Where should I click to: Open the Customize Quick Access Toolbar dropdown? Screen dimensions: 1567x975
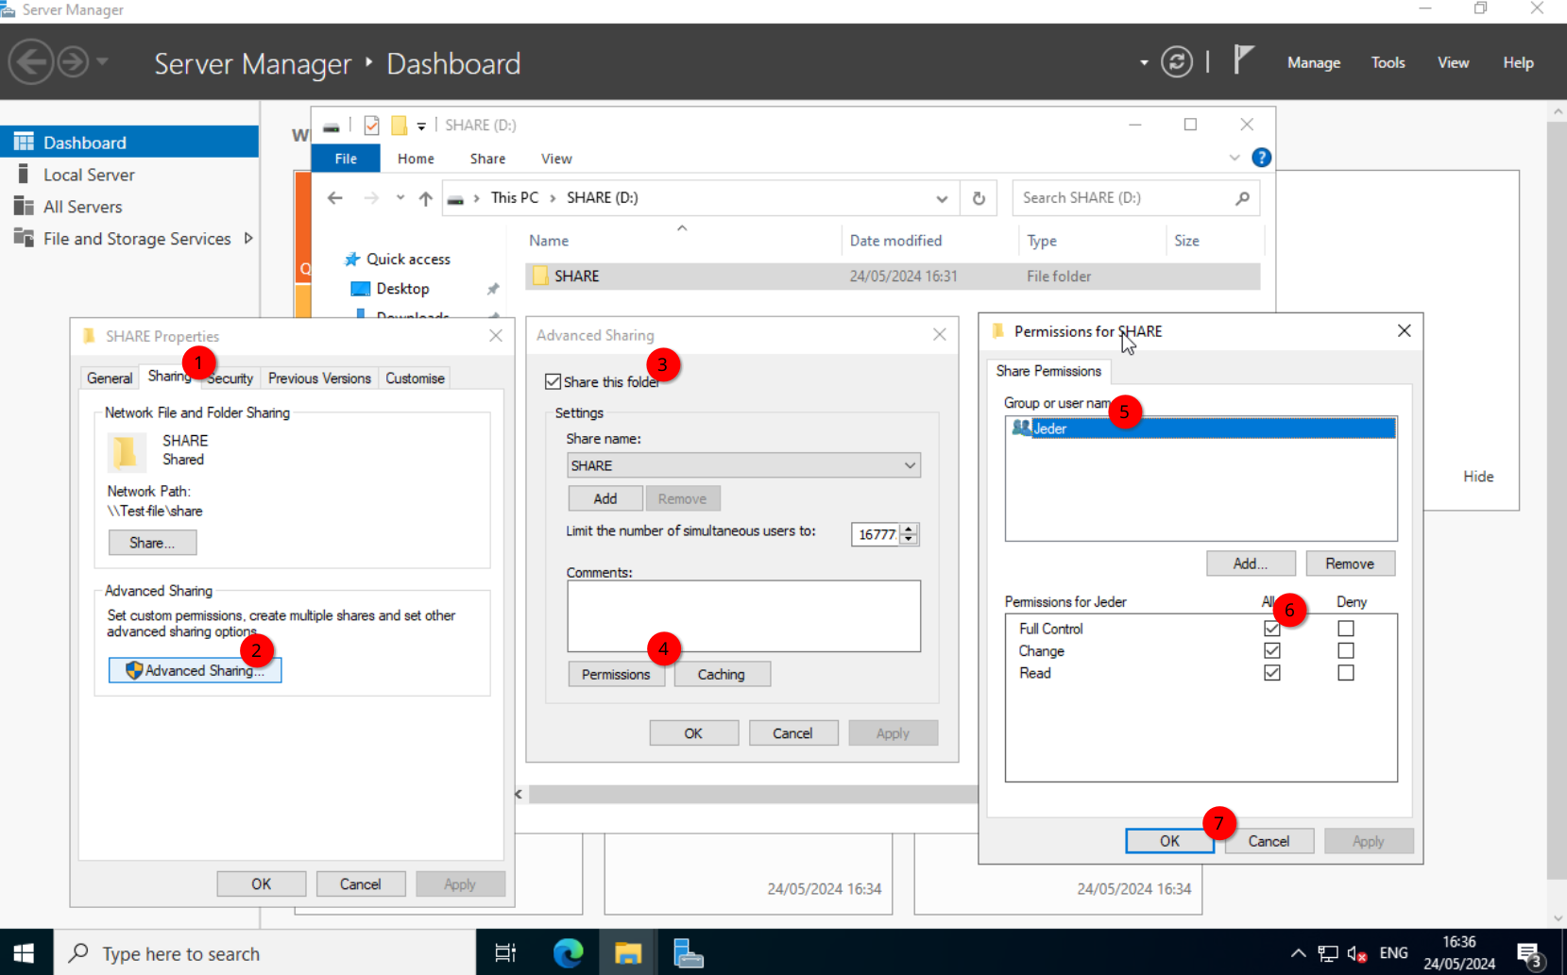(x=421, y=126)
